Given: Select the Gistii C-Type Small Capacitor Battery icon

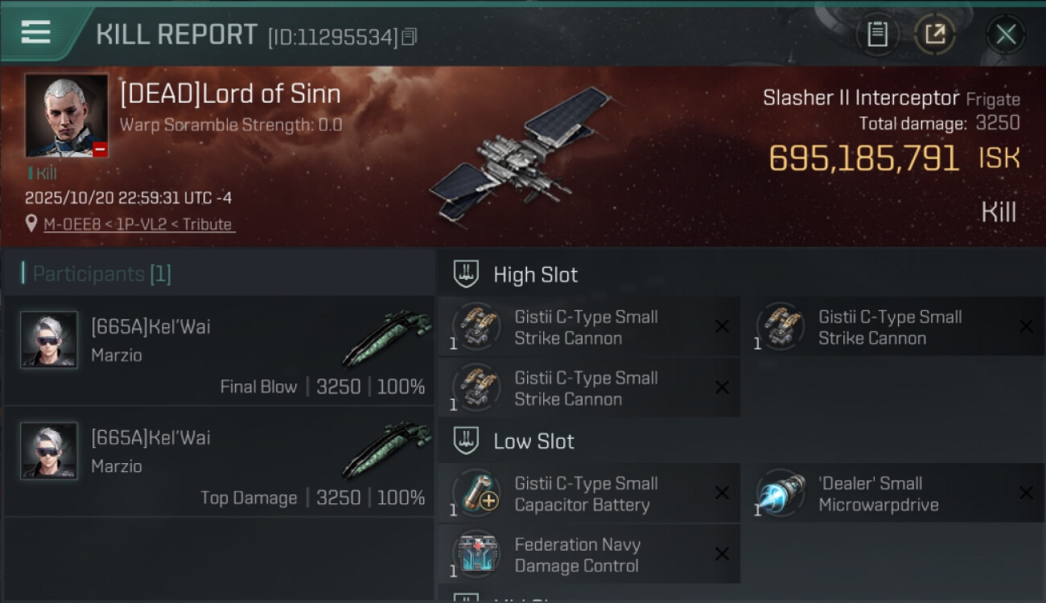Looking at the screenshot, I should coord(477,493).
